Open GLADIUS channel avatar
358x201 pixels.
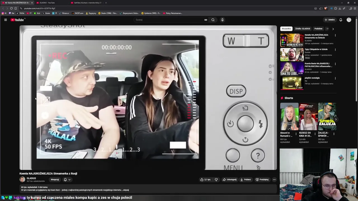coord(22,180)
